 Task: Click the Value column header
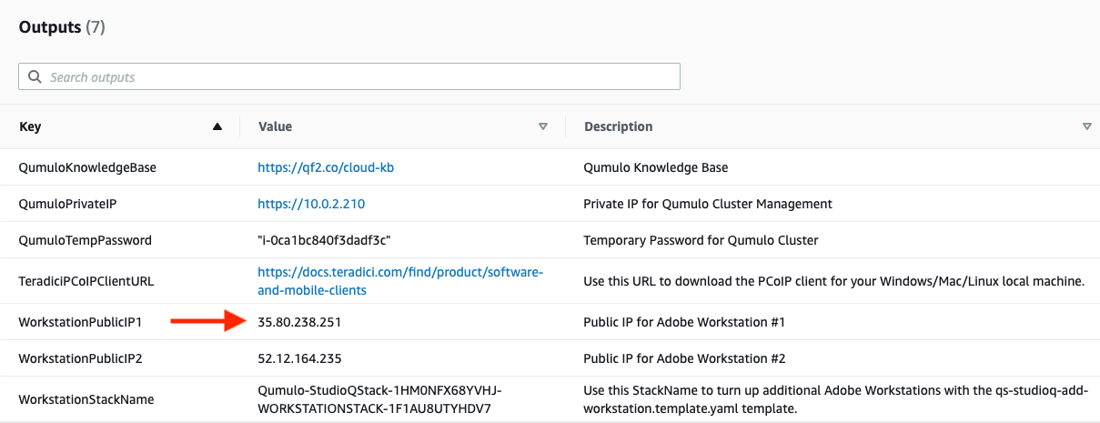tap(275, 126)
